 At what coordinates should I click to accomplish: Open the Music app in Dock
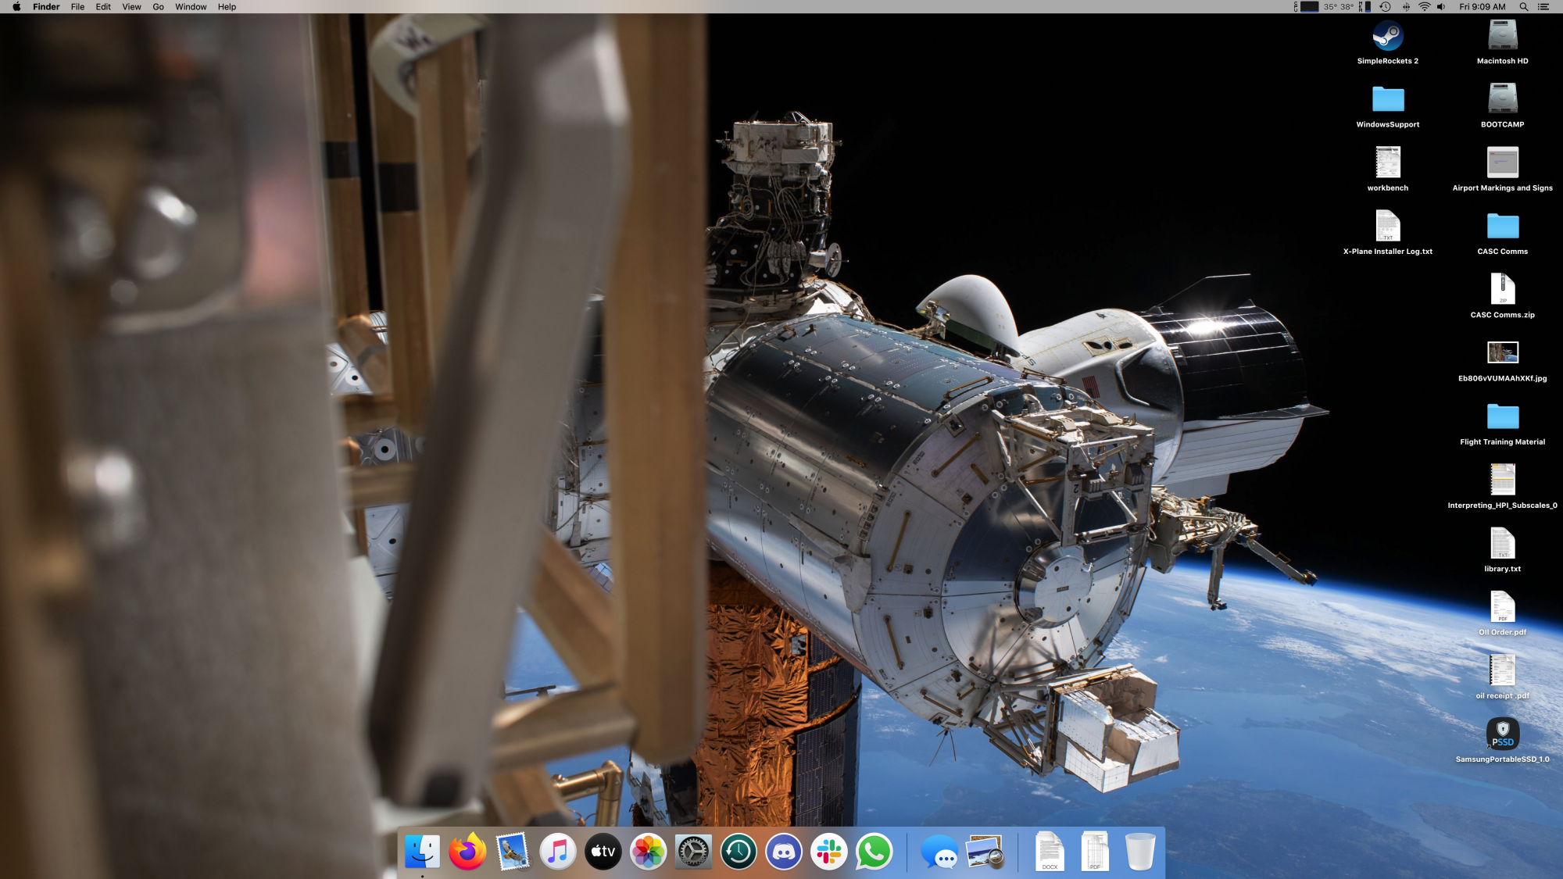point(557,852)
